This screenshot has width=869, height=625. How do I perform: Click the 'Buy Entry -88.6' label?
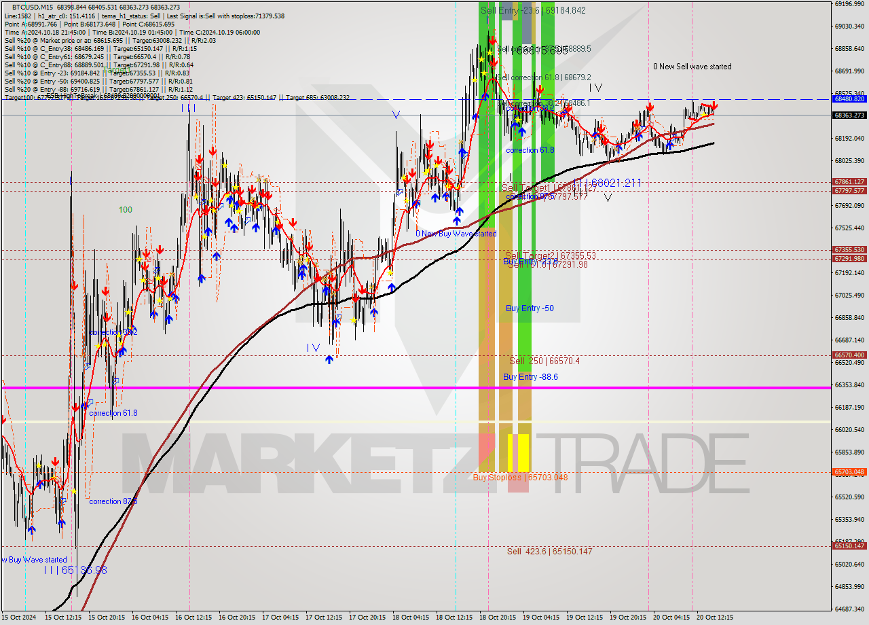[530, 377]
